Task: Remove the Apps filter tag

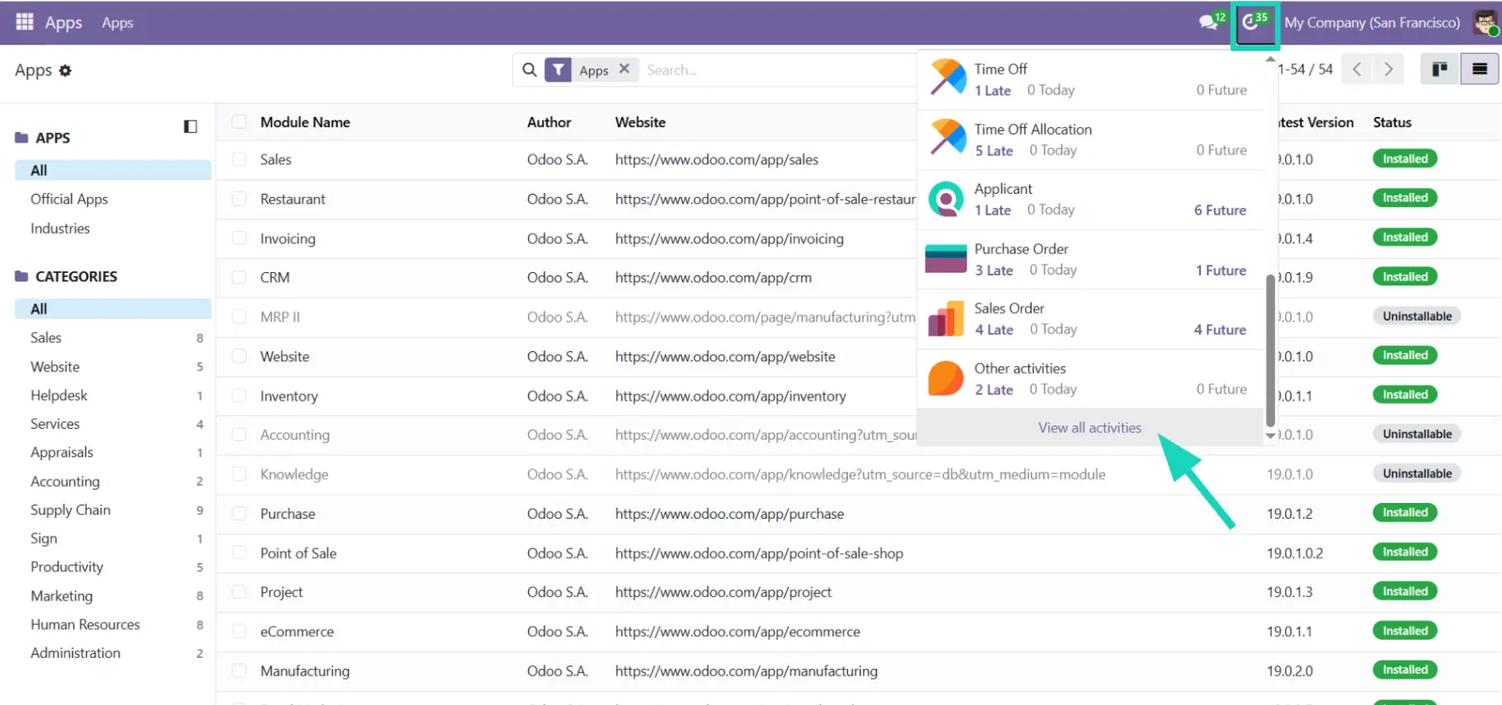Action: 624,69
